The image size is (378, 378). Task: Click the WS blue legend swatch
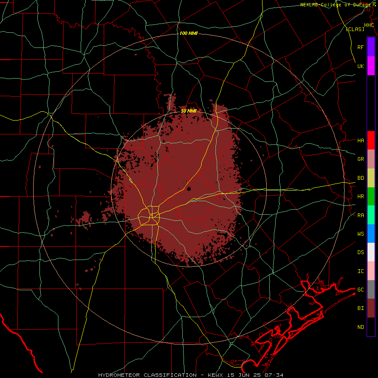click(371, 234)
